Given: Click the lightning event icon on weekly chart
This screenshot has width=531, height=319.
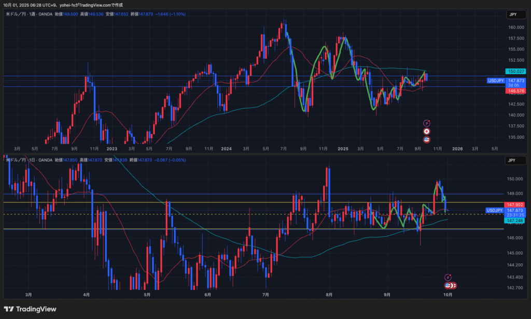Looking at the screenshot, I should coord(427,123).
